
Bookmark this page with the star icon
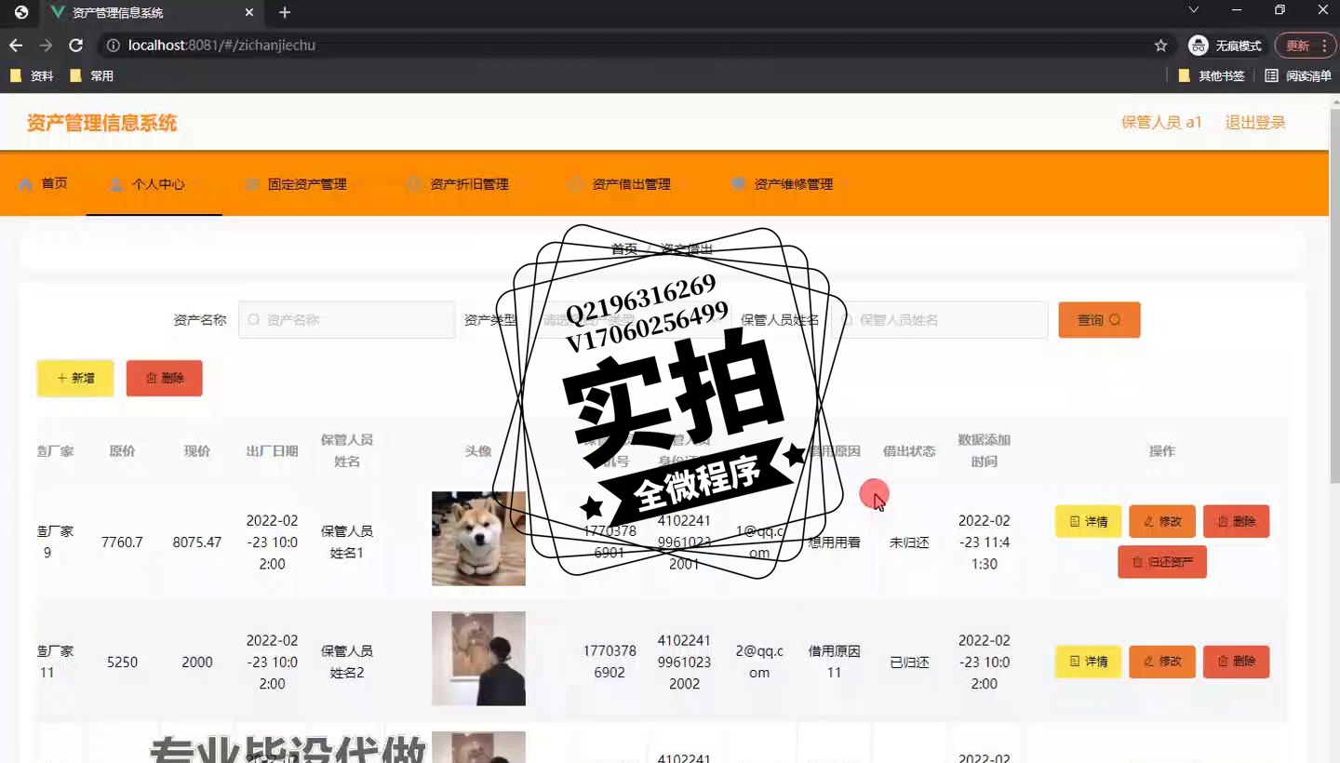[x=1160, y=45]
